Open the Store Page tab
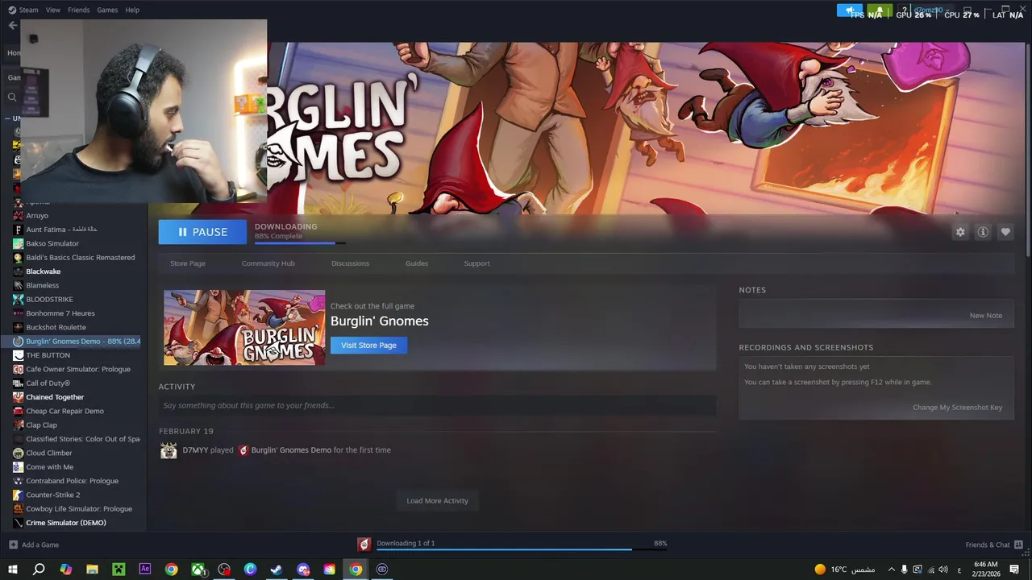The width and height of the screenshot is (1032, 580). point(187,263)
